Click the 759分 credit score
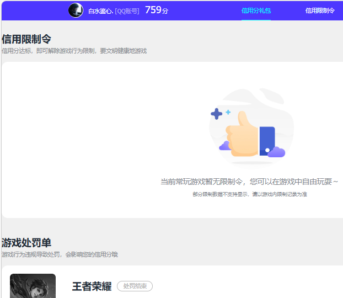This screenshot has width=343, height=298. (157, 10)
